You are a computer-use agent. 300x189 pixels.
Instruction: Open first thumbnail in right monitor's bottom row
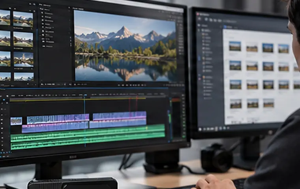pos(236,104)
